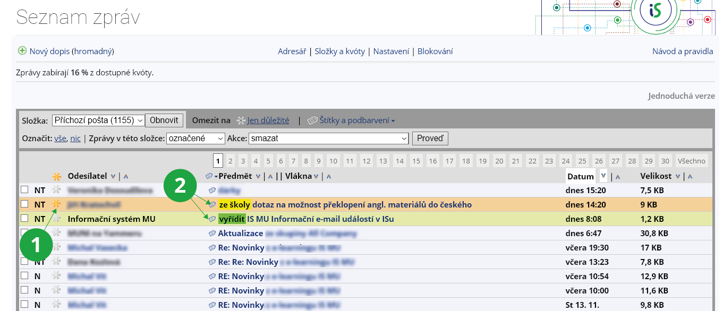This screenshot has height=311, width=723.
Task: Check the box for Informační systém MU message
Action: coord(24,218)
